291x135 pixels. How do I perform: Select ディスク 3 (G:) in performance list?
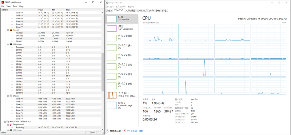click(x=122, y=67)
